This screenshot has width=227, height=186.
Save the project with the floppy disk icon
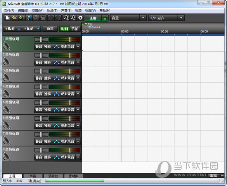(x=29, y=18)
